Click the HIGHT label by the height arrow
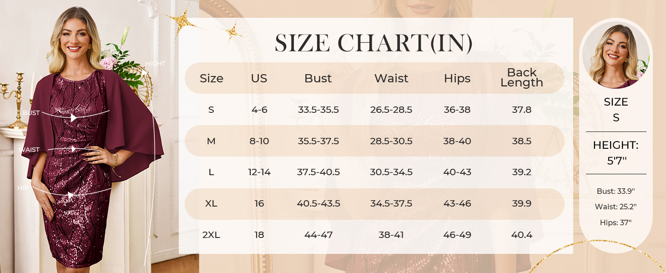 [155, 64]
